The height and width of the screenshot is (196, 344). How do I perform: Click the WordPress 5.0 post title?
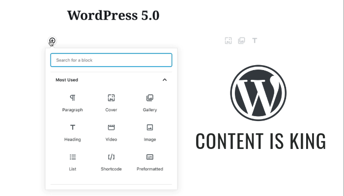point(113,15)
